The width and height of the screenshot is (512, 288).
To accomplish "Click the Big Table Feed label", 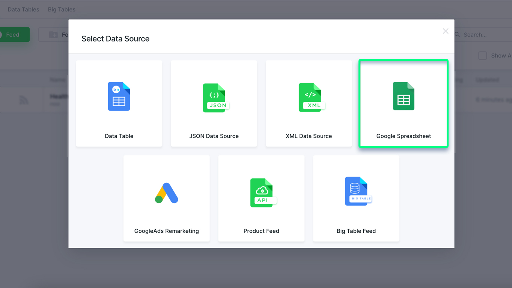I will tap(356, 231).
